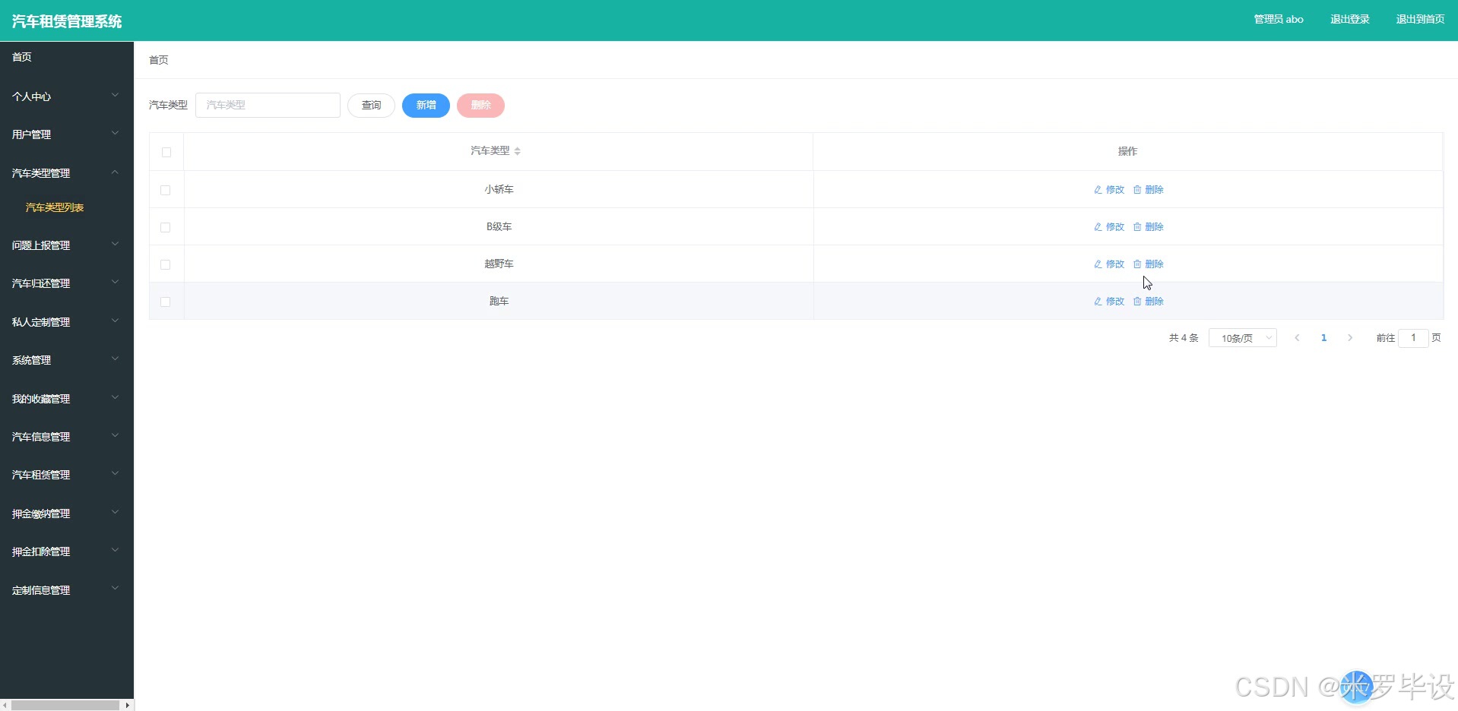The width and height of the screenshot is (1458, 711).
Task: Open the 定制信息管理 sidebar menu
Action: coord(67,590)
